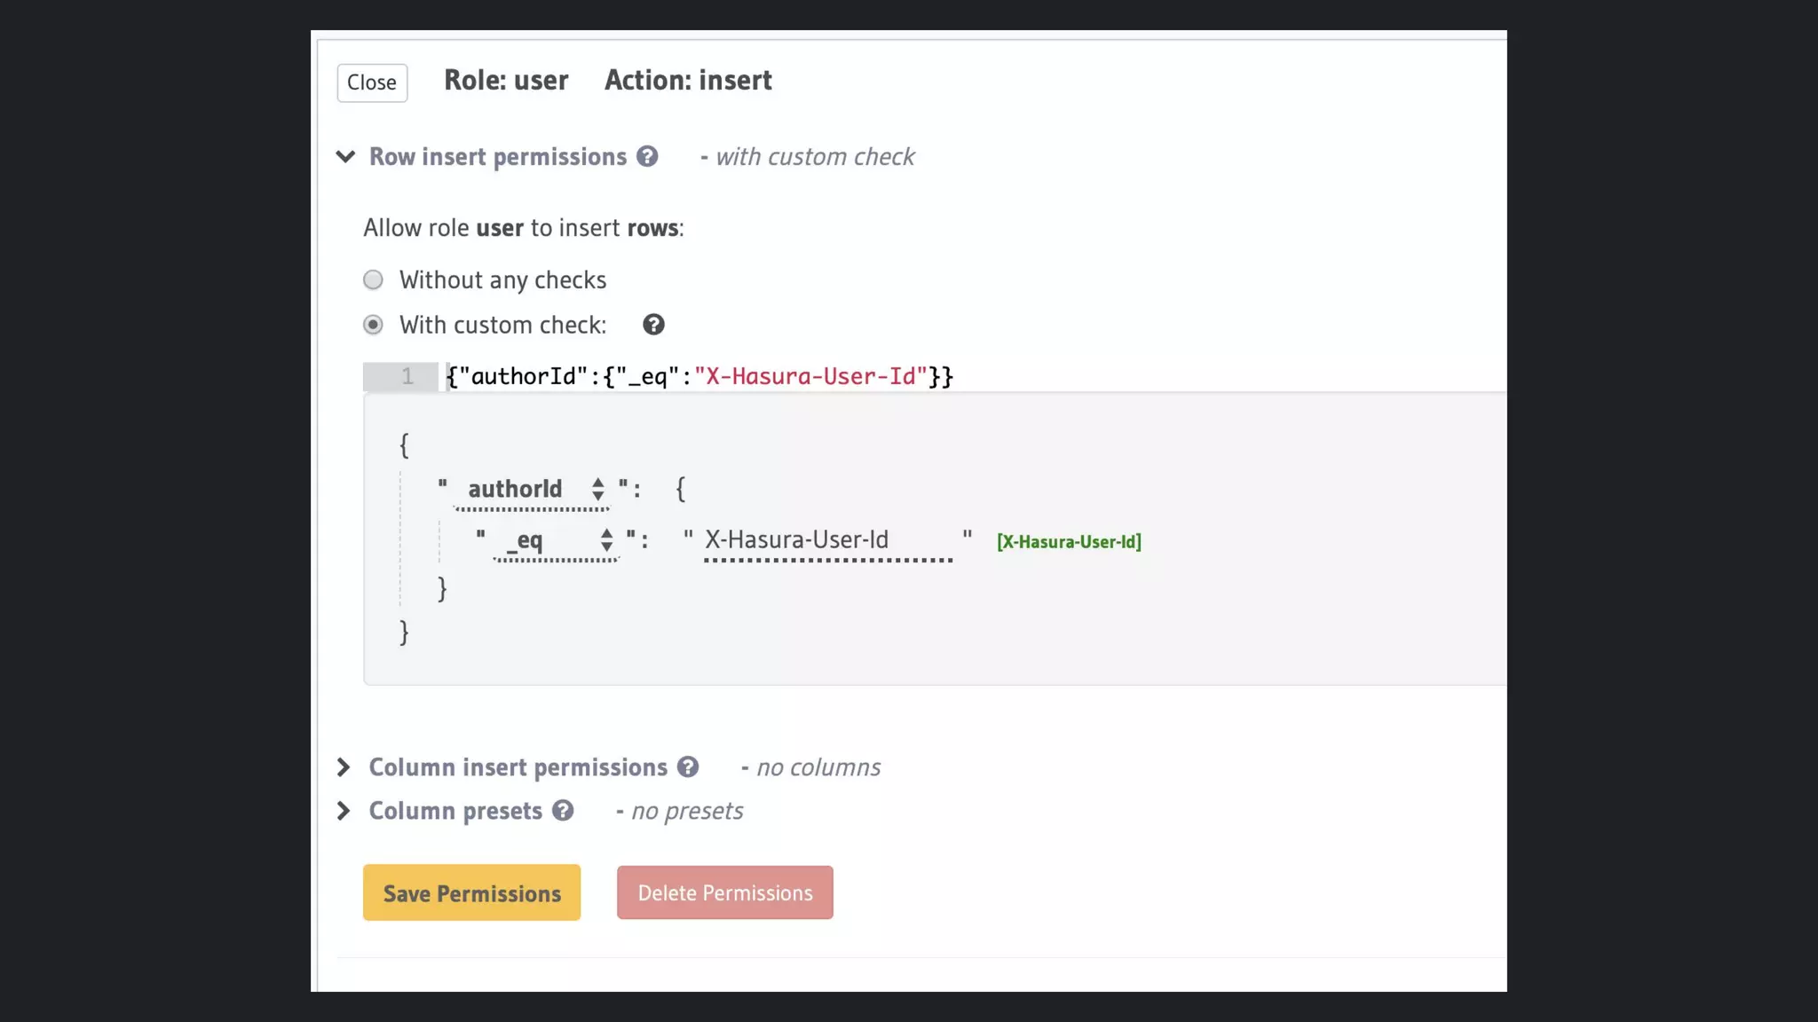Click the Column presets heading text
The height and width of the screenshot is (1022, 1818).
pos(455,811)
